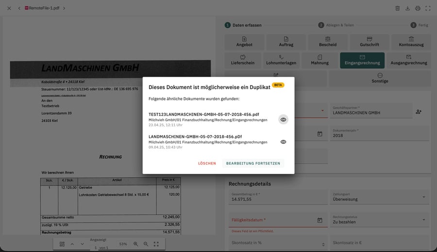
Task: Click the LÖSCHEN button in the dialog
Action: point(207,163)
